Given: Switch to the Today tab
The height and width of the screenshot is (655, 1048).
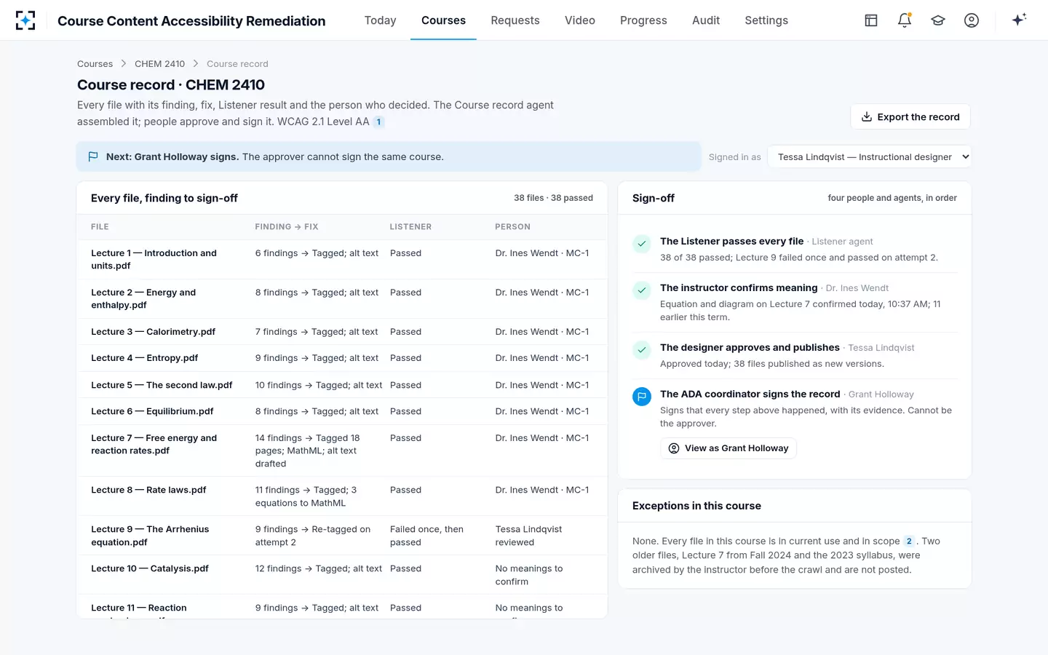Looking at the screenshot, I should click(381, 20).
